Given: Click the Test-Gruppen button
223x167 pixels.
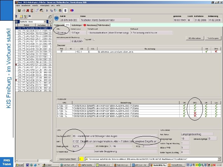Looking at the screenshot, I should (213, 38).
